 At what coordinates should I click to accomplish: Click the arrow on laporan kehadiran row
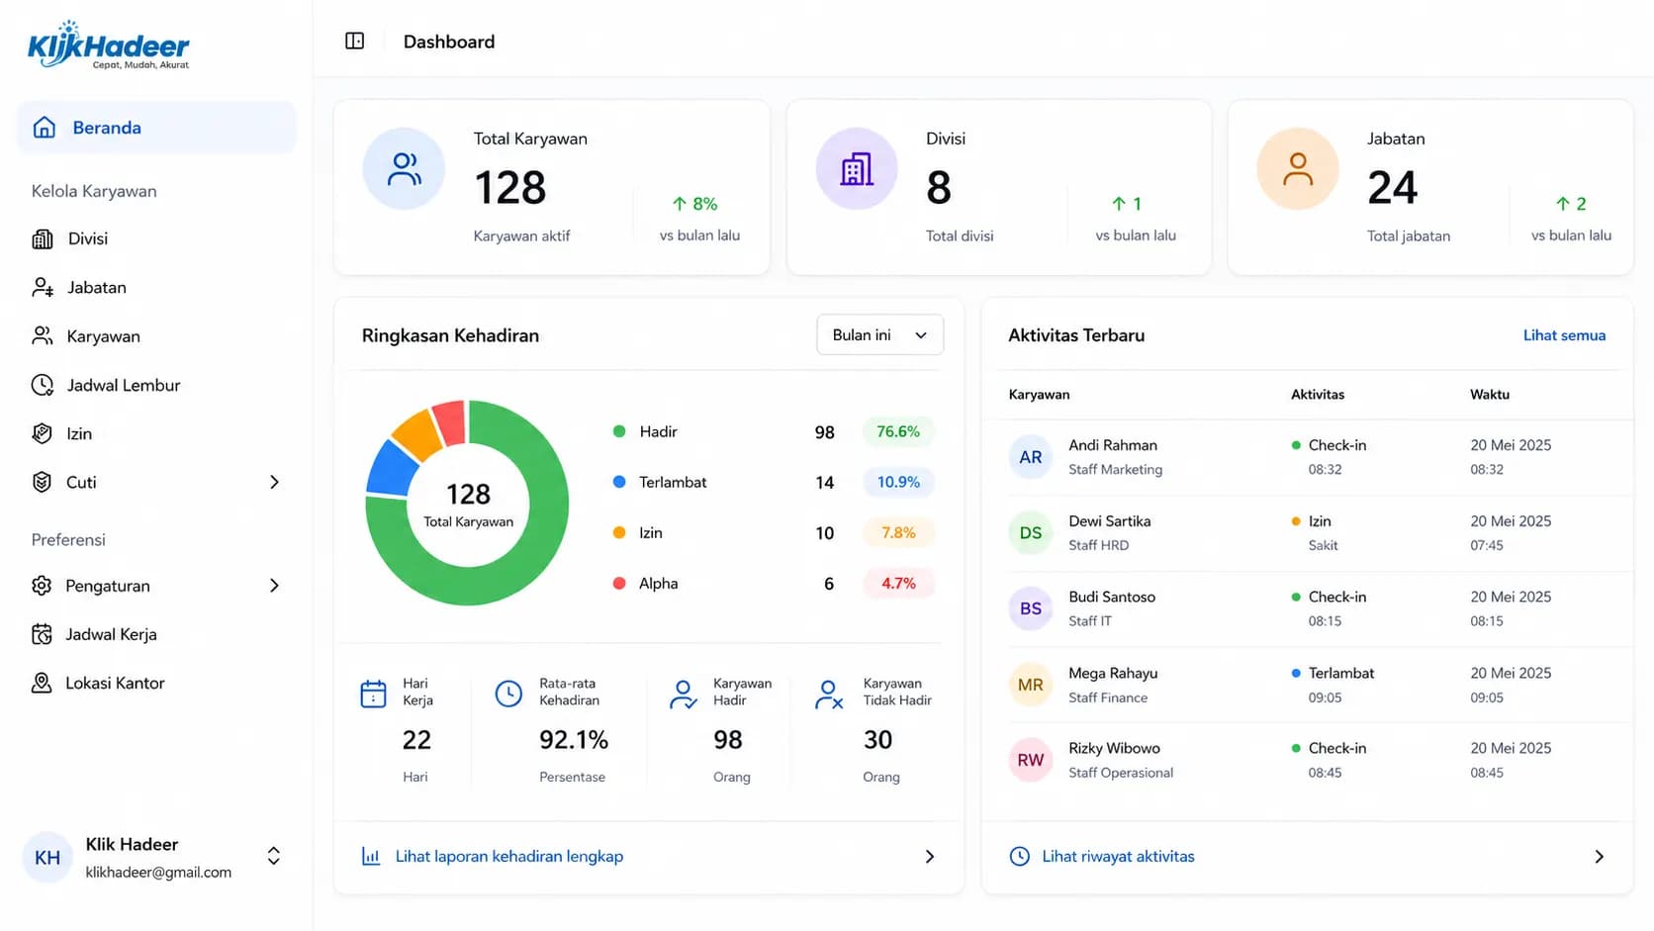(929, 856)
